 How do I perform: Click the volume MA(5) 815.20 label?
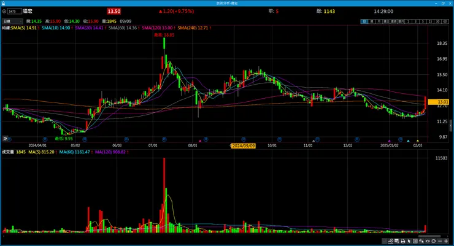41,152
